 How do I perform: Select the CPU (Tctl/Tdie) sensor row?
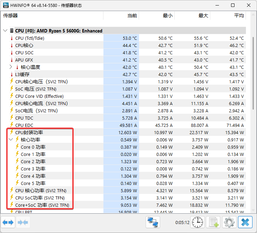point(30,38)
